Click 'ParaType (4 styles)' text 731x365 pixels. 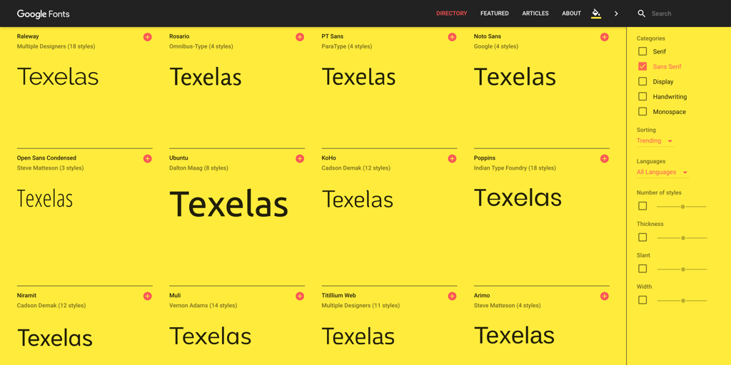[346, 46]
